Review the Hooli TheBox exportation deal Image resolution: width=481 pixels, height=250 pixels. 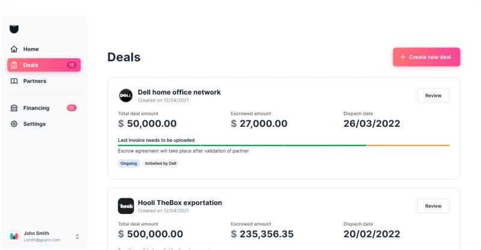[433, 206]
